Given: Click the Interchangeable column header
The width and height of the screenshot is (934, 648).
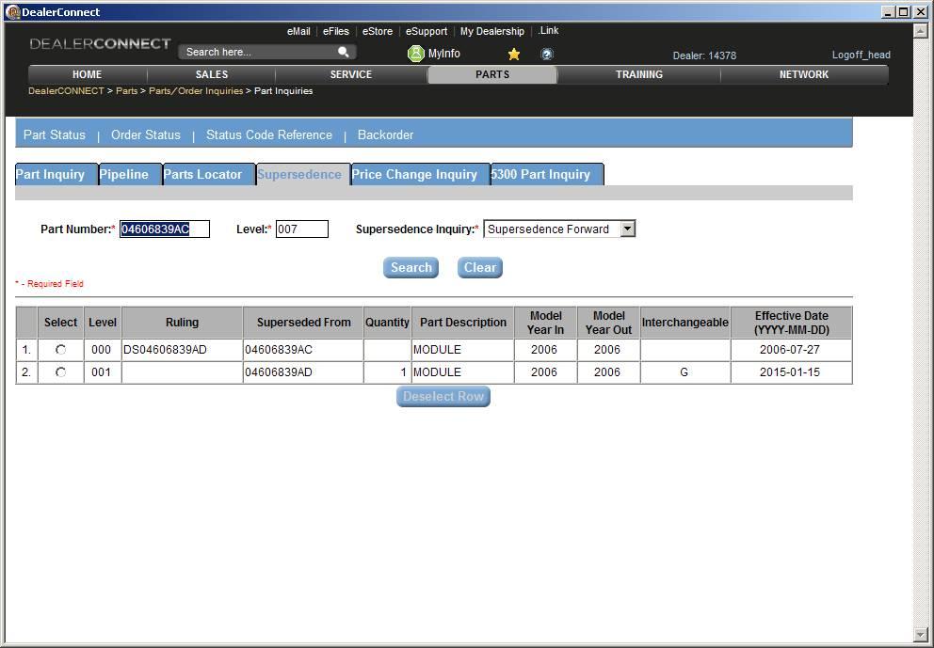Looking at the screenshot, I should coord(685,323).
